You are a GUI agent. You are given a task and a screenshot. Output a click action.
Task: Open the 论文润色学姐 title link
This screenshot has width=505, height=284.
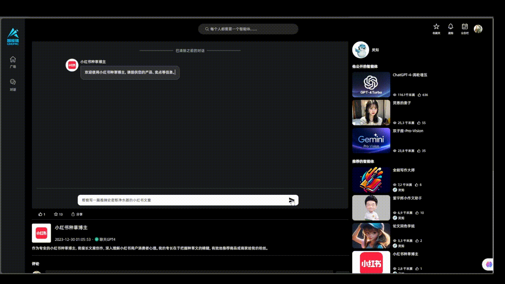404,226
